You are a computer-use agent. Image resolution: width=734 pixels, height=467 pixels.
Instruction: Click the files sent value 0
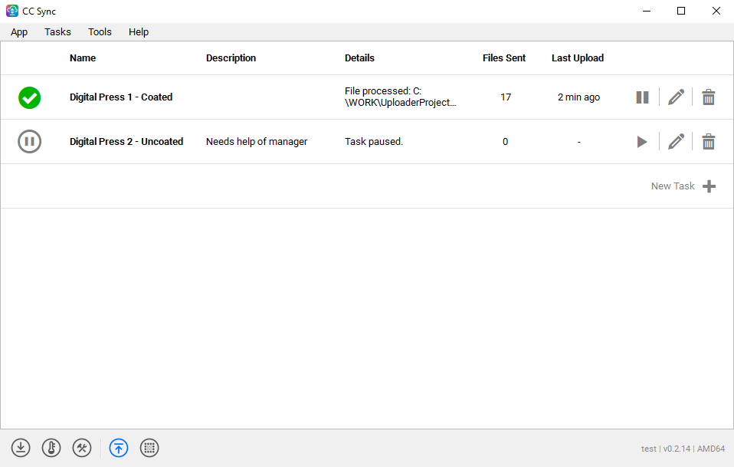click(505, 141)
